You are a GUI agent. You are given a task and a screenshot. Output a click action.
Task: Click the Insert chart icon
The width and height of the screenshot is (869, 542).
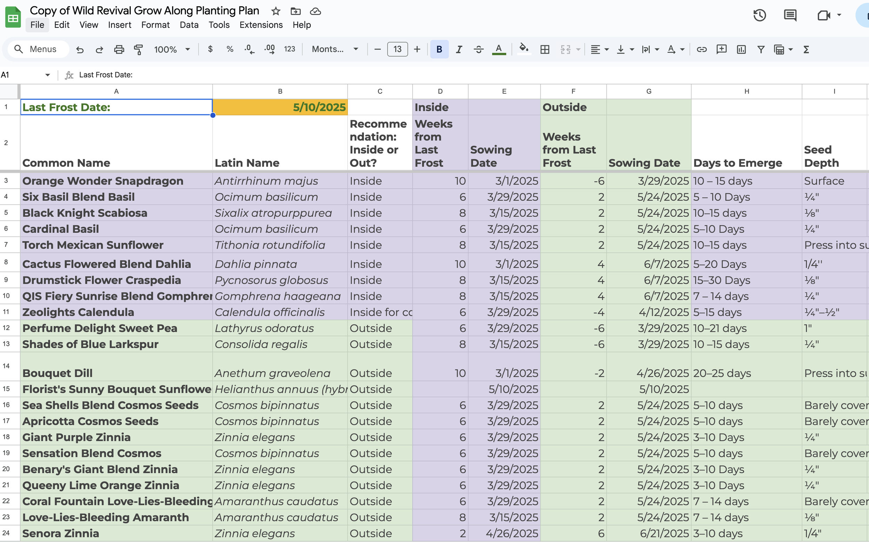coord(741,49)
